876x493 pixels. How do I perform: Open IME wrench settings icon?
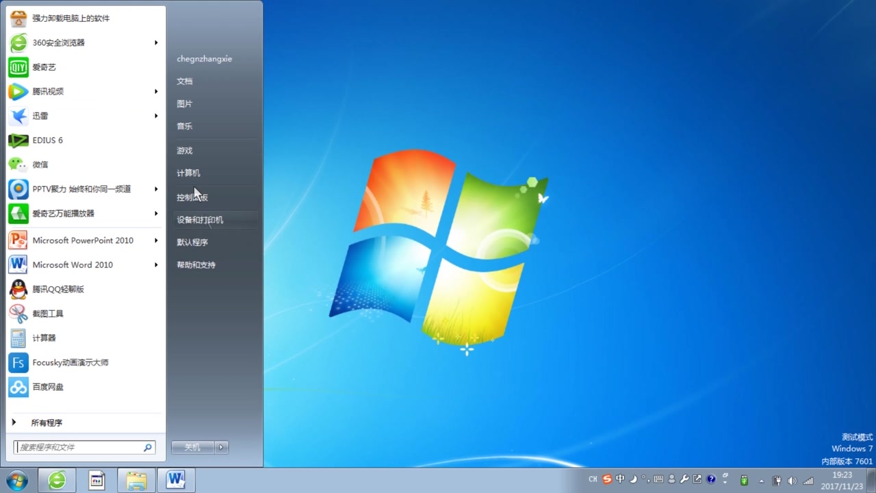click(x=684, y=479)
